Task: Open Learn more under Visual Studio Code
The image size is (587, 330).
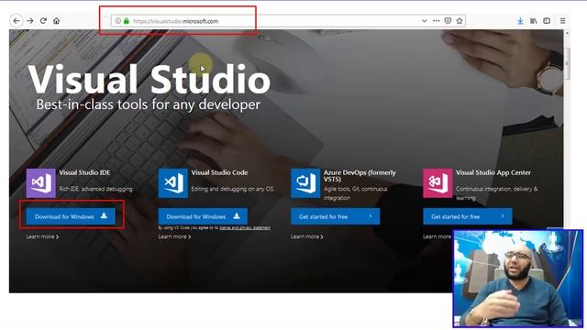Action: (x=174, y=236)
